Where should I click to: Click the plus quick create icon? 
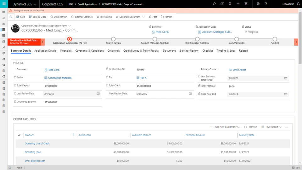click(x=238, y=4)
